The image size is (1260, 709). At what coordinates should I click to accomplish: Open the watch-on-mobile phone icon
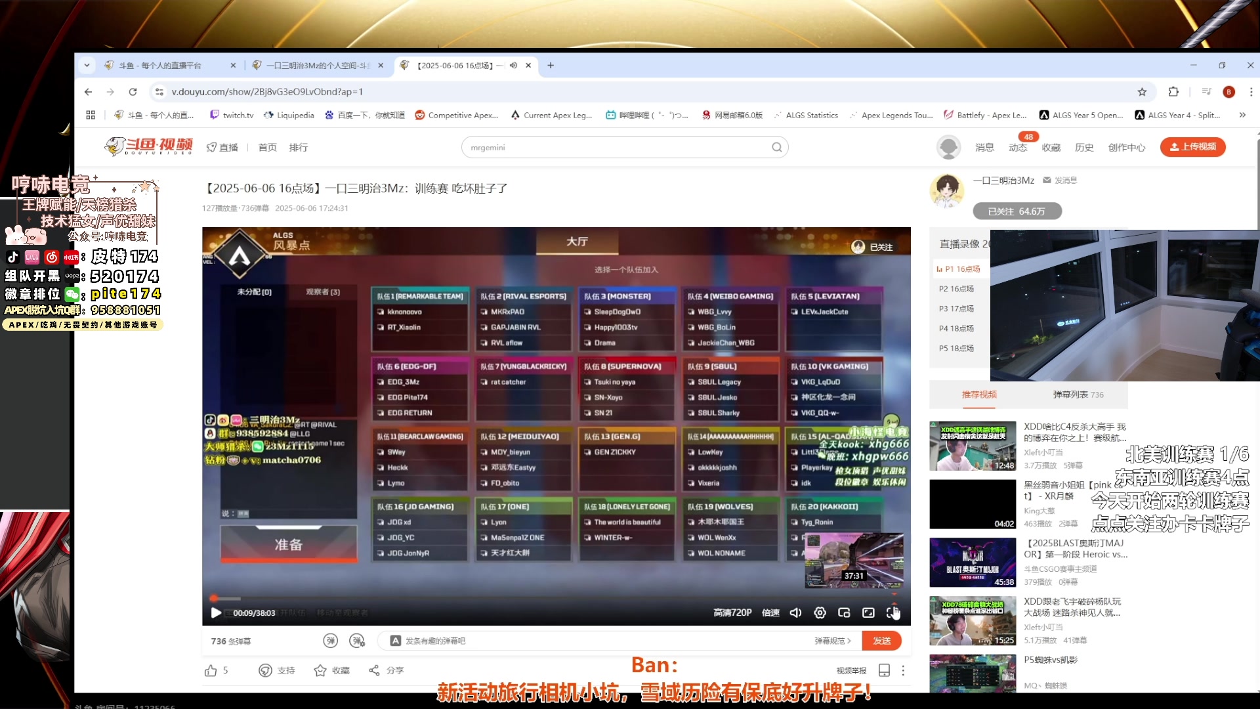point(884,670)
